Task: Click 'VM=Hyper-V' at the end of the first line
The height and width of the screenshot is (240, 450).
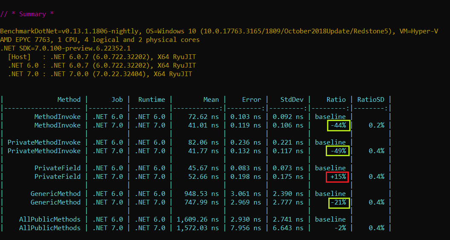Action: tap(419, 31)
